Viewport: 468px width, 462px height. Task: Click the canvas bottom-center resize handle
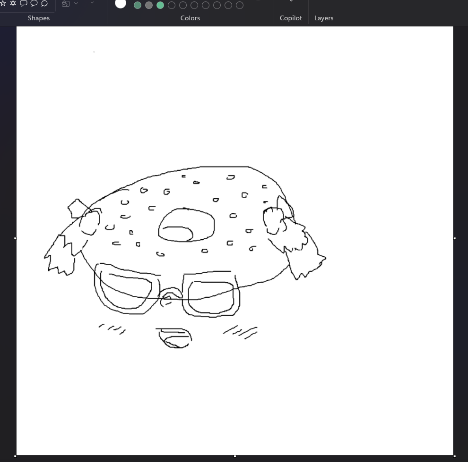point(235,456)
